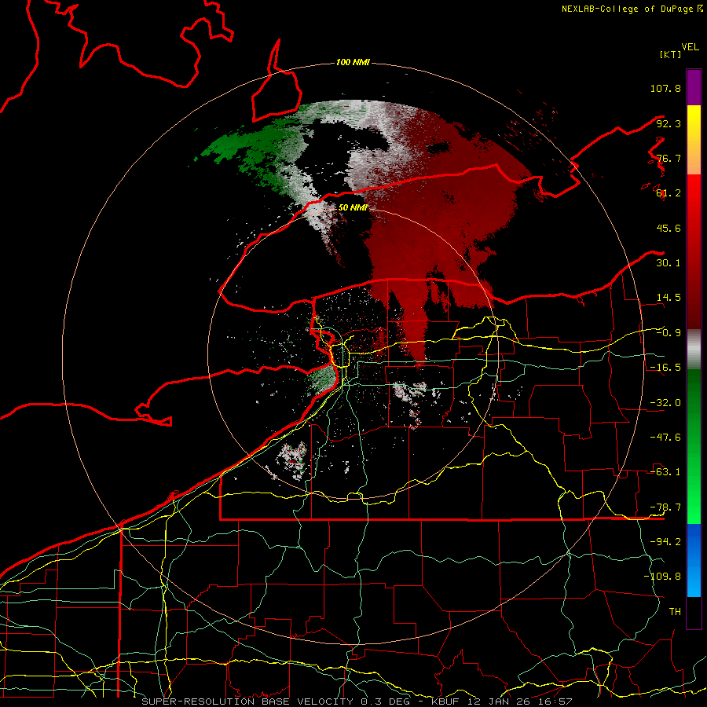Click the 100 NMI range ring label
Viewport: 707px width, 707px height.
(353, 62)
